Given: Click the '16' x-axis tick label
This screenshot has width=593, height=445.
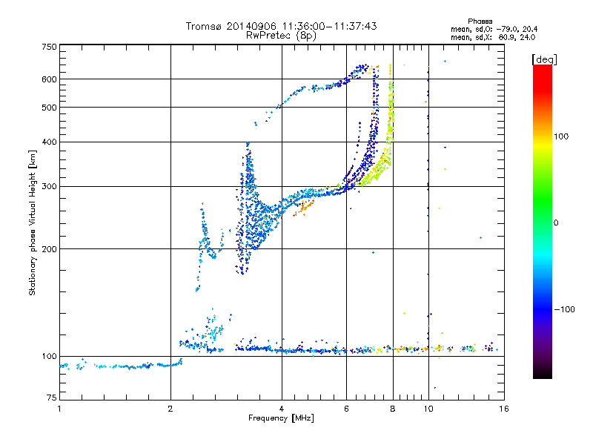Looking at the screenshot, I should pyautogui.click(x=504, y=409).
